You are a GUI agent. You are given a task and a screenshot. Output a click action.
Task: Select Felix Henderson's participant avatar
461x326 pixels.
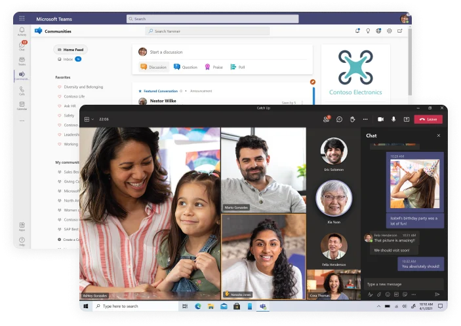334,247
